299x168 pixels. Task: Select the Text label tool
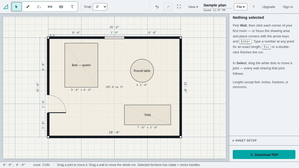72,7
